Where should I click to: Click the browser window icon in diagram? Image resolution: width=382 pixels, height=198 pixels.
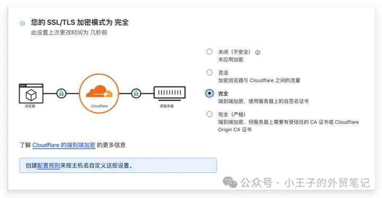[x=31, y=94]
